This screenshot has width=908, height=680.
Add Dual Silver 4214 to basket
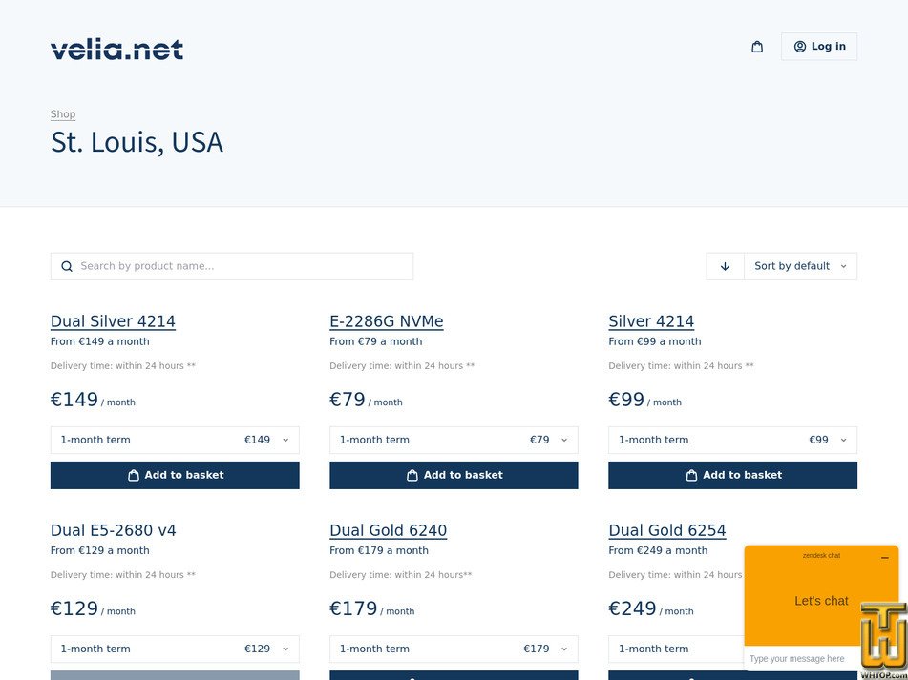tap(175, 475)
